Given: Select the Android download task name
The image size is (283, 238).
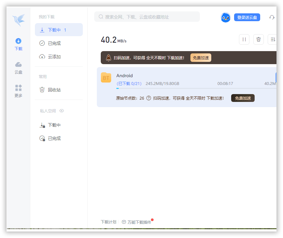Looking at the screenshot, I should click(125, 76).
